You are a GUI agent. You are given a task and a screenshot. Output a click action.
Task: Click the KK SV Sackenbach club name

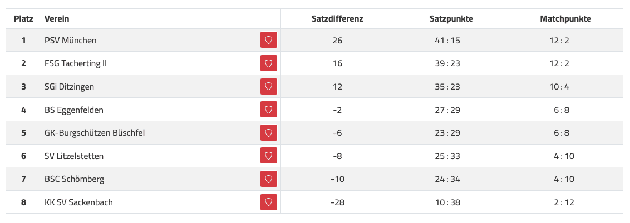click(78, 202)
